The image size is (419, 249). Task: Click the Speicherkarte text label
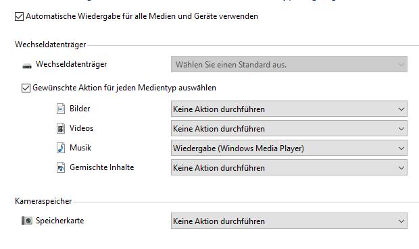(x=60, y=221)
